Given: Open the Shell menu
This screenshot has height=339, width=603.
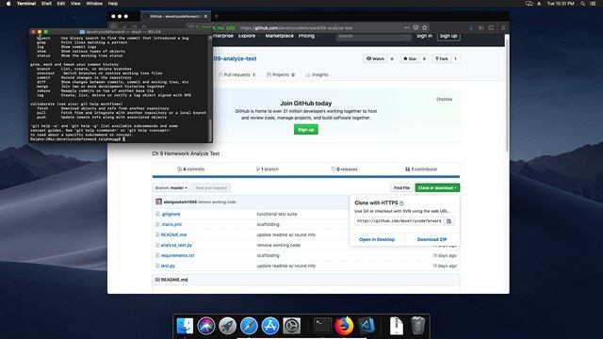Looking at the screenshot, I should [x=46, y=4].
